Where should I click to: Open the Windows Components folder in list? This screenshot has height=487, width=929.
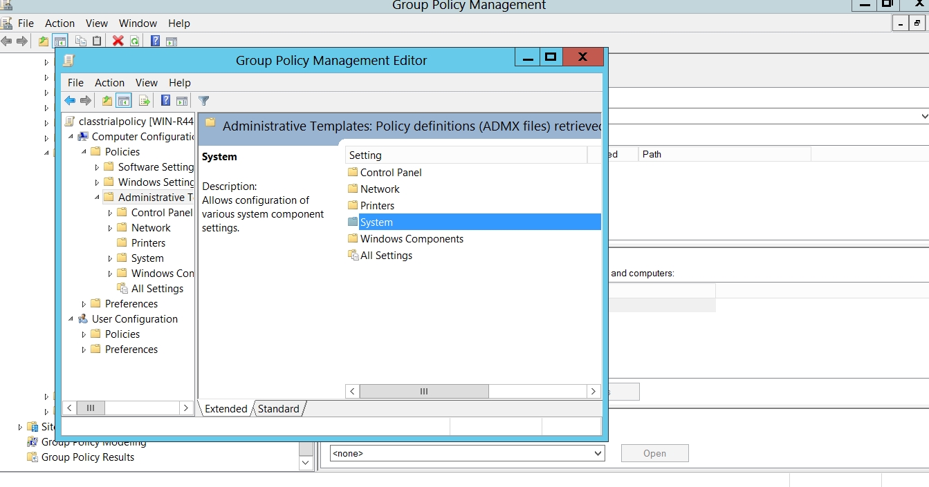click(x=412, y=239)
